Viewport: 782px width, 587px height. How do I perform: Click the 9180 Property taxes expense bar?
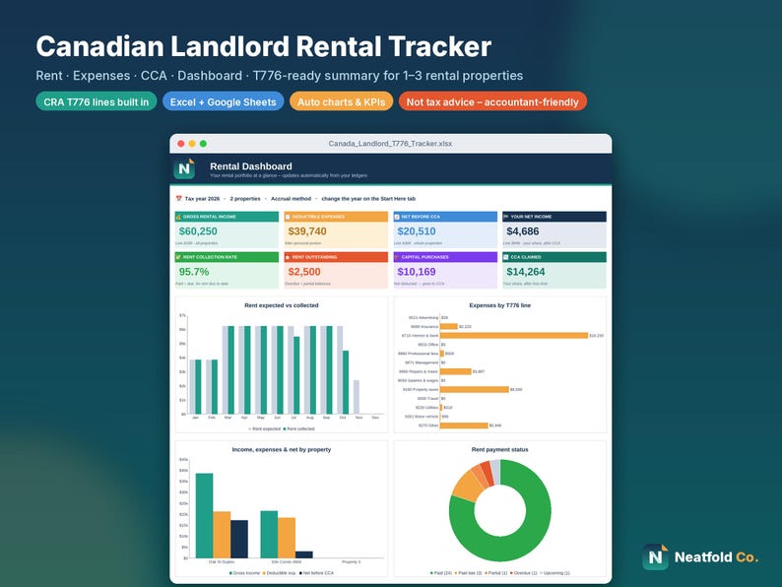[x=475, y=389]
